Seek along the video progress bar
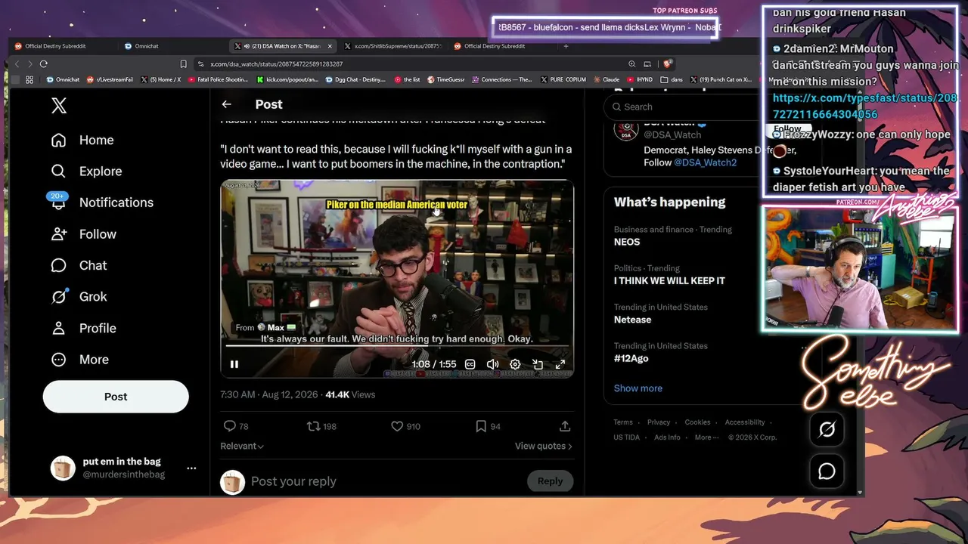This screenshot has height=544, width=968. tap(397, 346)
